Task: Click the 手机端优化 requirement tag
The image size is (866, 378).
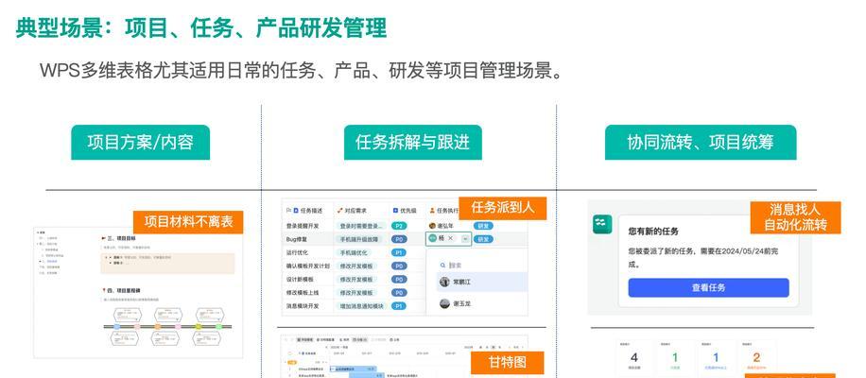Action: coord(354,252)
